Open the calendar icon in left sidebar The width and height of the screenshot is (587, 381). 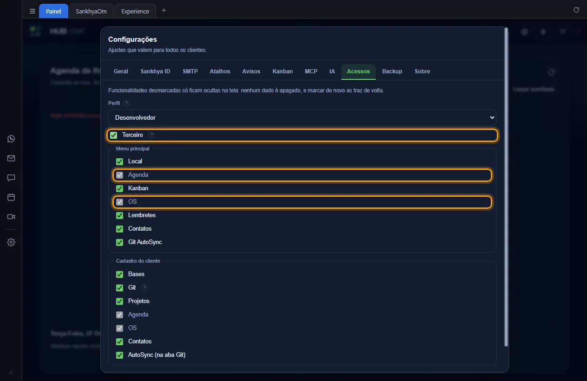(x=11, y=197)
